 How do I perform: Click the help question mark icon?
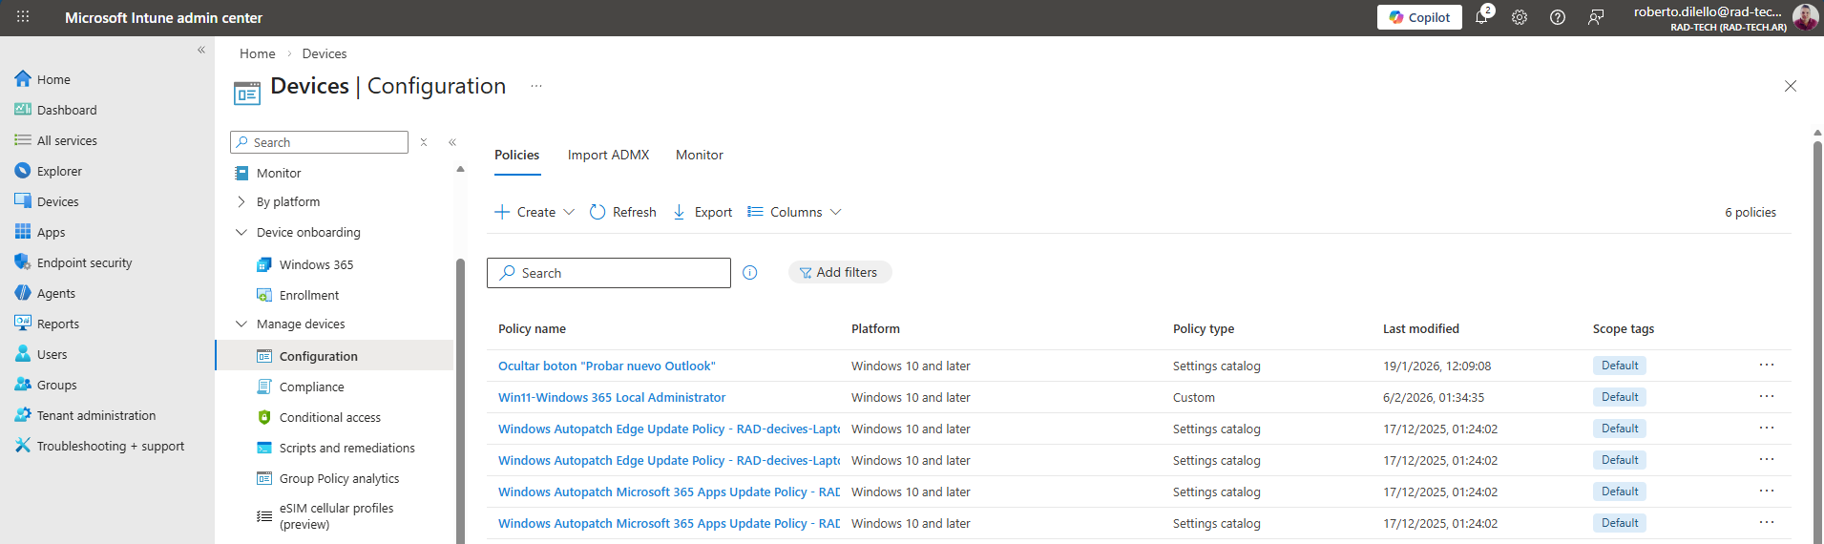click(1558, 17)
